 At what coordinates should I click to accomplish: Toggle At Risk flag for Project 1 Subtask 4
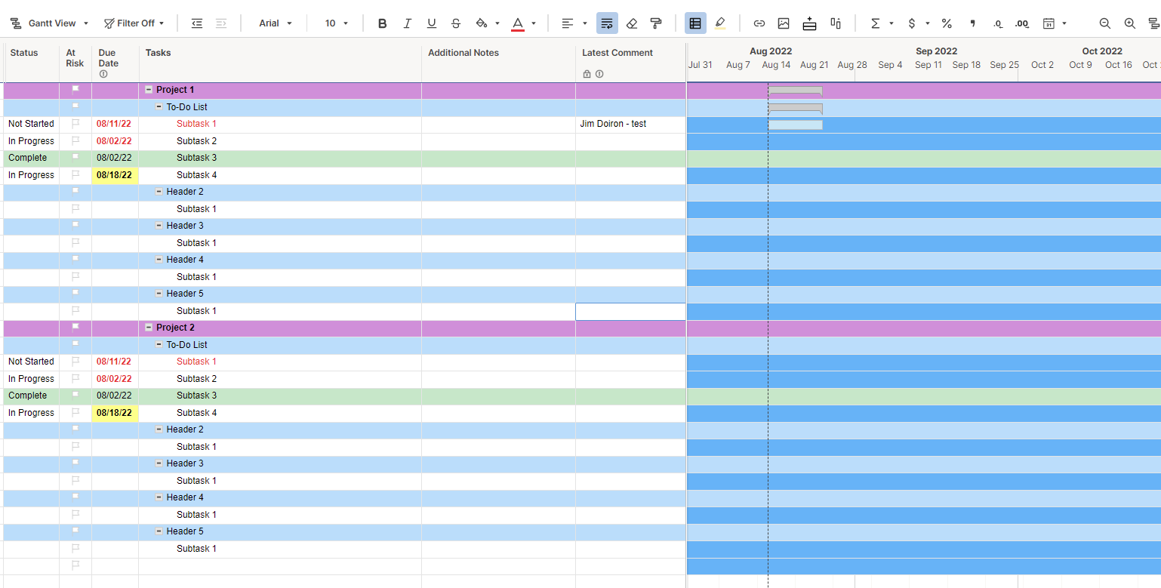point(75,175)
